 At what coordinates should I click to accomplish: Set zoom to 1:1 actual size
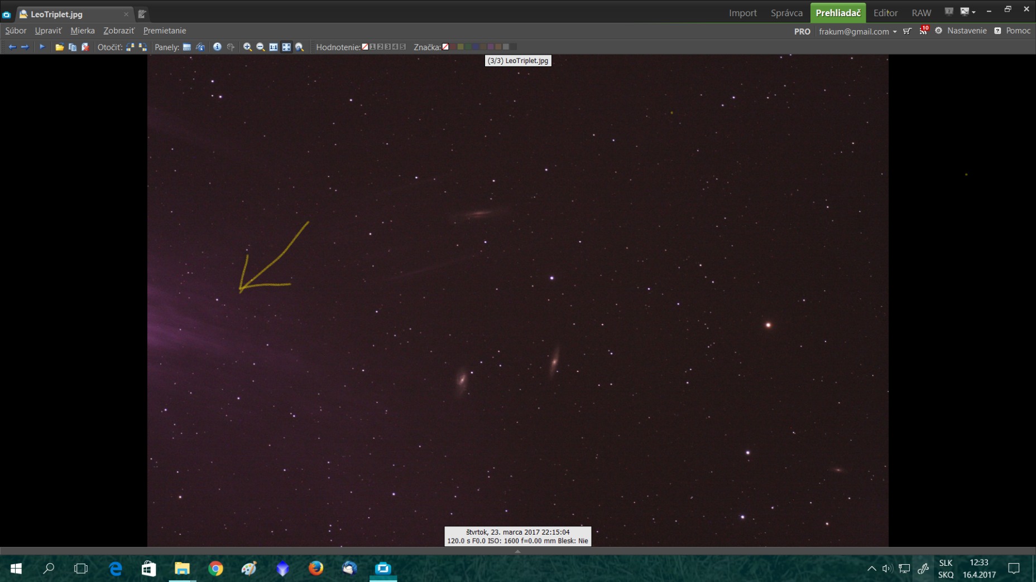(274, 47)
